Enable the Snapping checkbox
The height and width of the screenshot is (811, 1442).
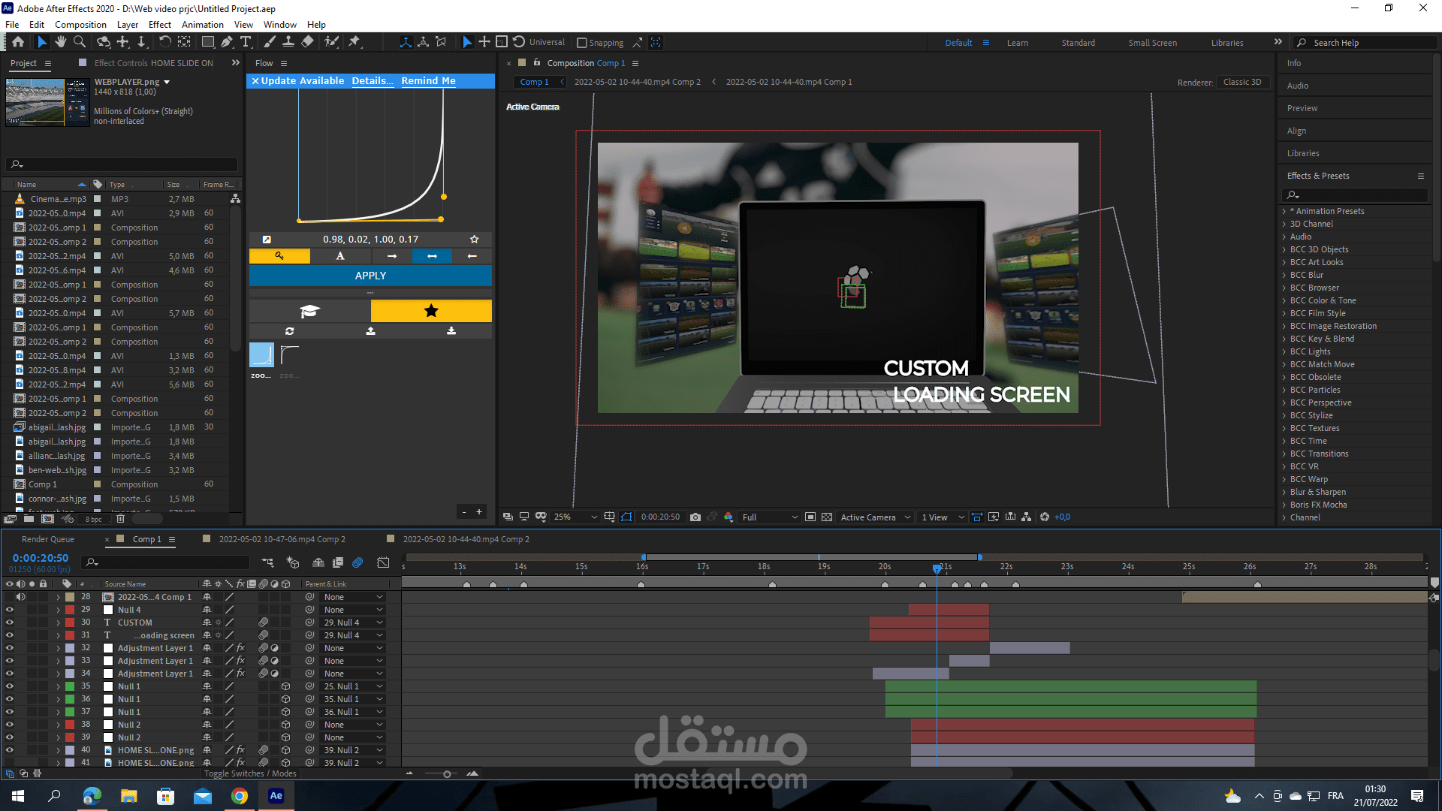pyautogui.click(x=582, y=43)
